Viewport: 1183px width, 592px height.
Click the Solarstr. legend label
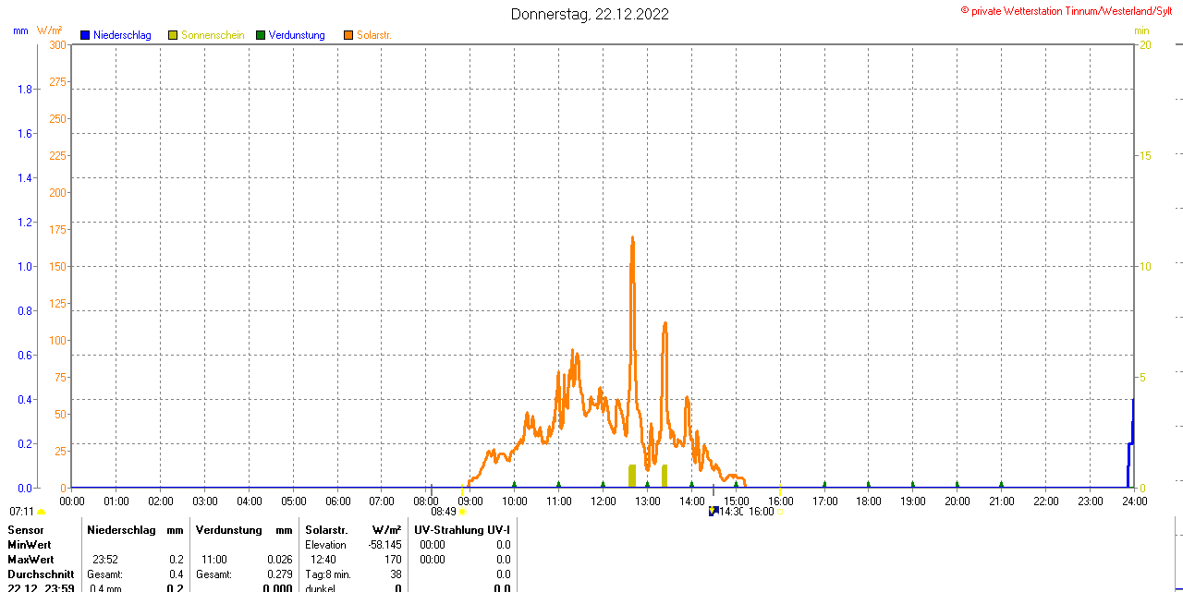pos(374,35)
